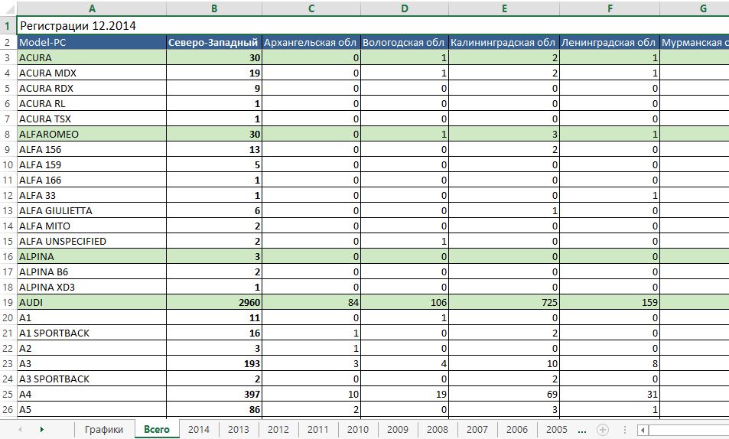Click AUDI Калининградская value 725
The width and height of the screenshot is (729, 439).
pyautogui.click(x=504, y=302)
